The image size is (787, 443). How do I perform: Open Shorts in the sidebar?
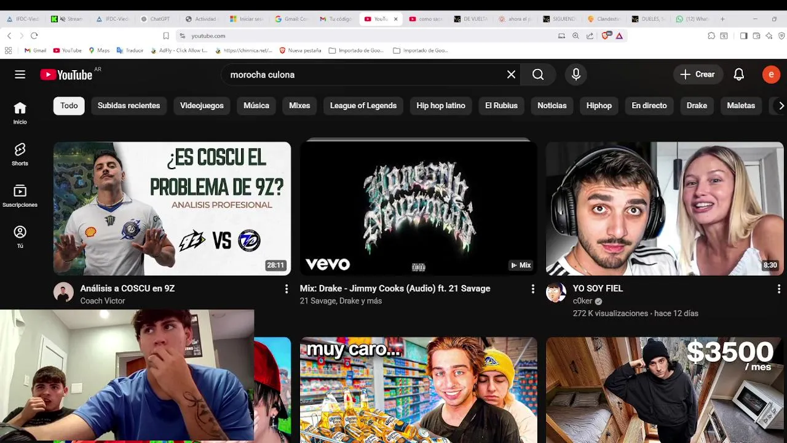coord(20,154)
